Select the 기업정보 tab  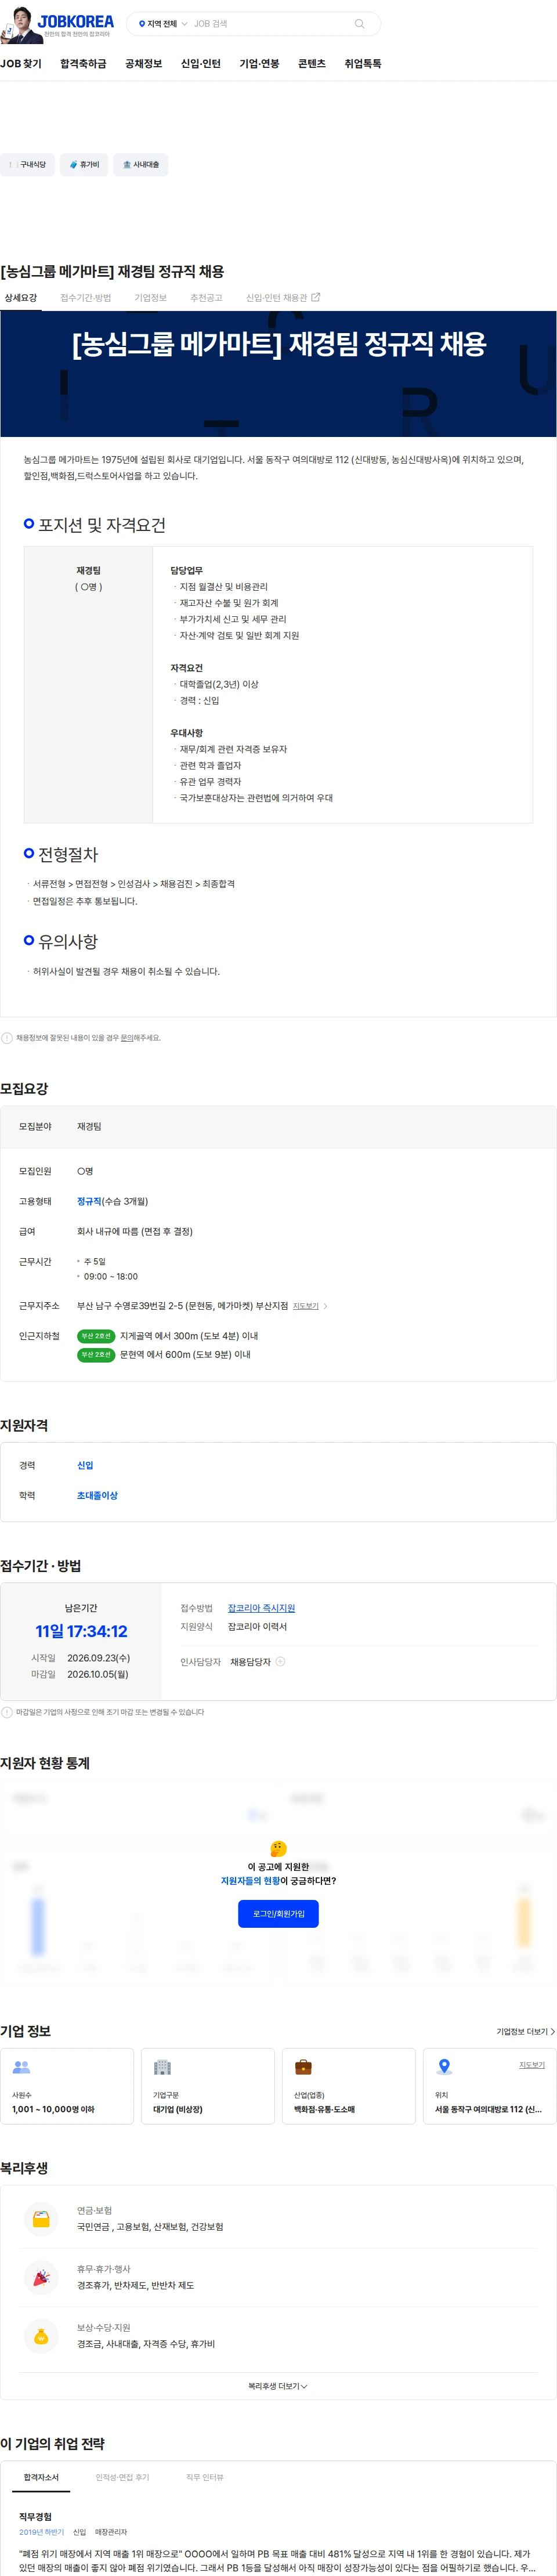151,297
